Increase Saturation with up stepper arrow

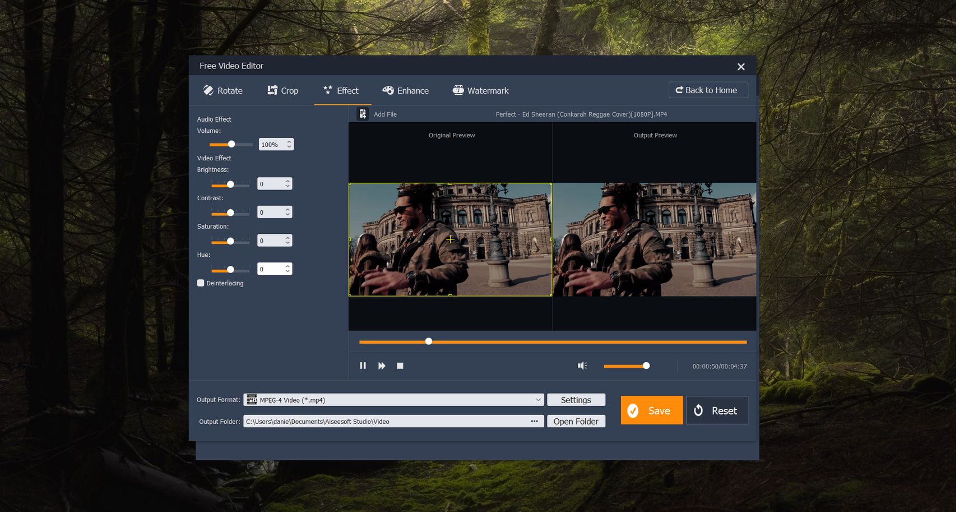[288, 238]
